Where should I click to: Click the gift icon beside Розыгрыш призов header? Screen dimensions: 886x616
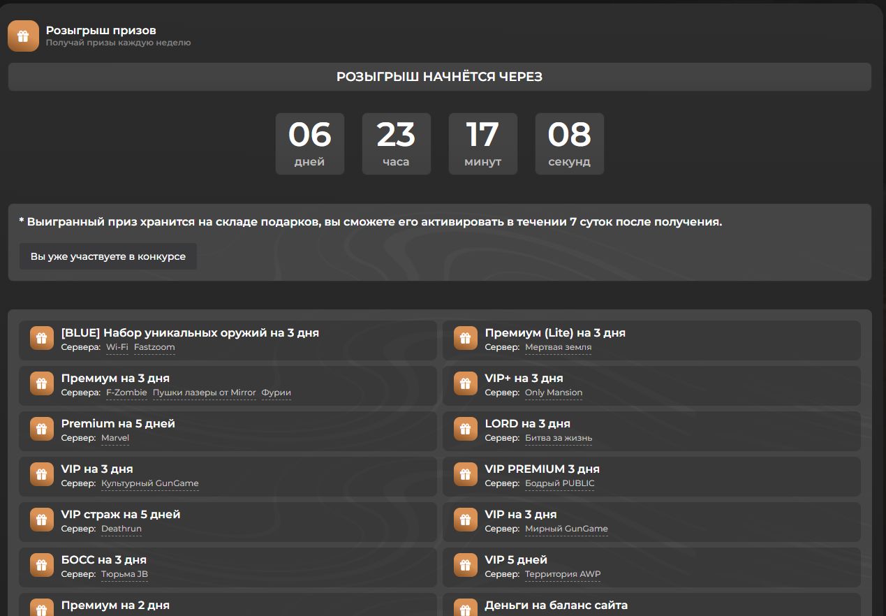coord(23,36)
